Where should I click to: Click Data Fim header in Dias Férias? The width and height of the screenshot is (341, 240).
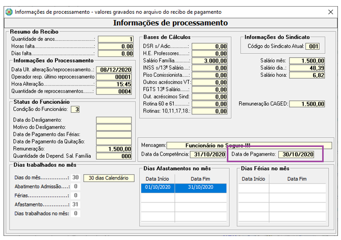coord(297,179)
